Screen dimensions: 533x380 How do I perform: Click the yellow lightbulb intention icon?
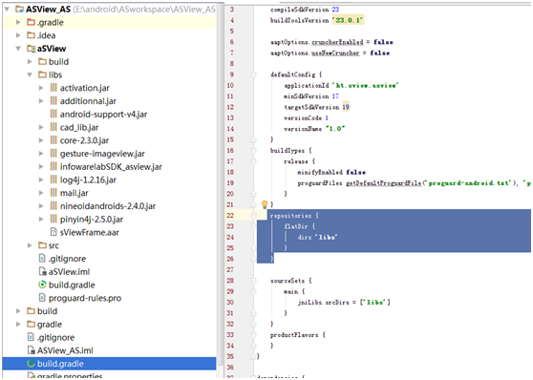[265, 204]
